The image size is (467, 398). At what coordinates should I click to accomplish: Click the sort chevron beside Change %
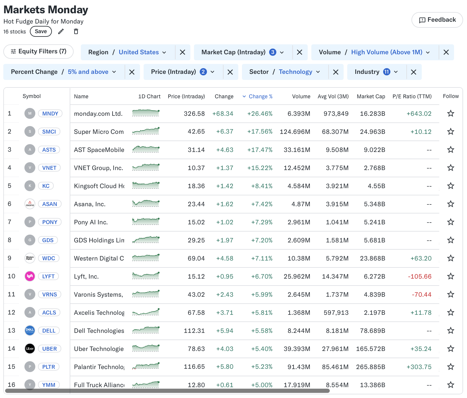click(244, 96)
